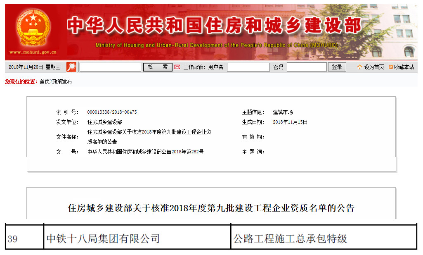Click the 生成日期 field label

(253, 122)
